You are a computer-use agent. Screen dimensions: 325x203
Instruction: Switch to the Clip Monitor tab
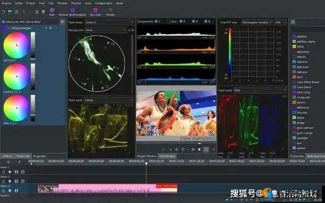click(167, 156)
